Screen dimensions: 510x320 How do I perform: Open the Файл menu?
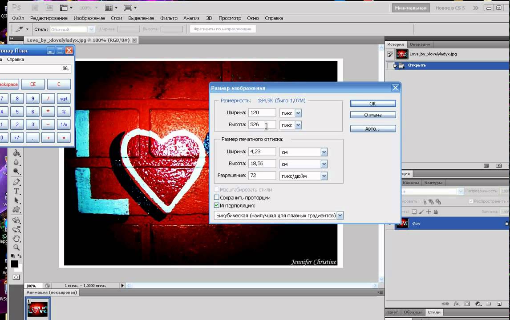pyautogui.click(x=18, y=18)
